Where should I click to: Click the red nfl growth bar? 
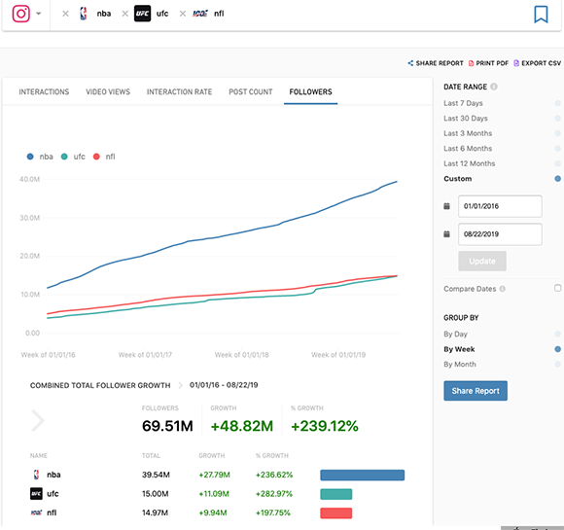(x=335, y=513)
